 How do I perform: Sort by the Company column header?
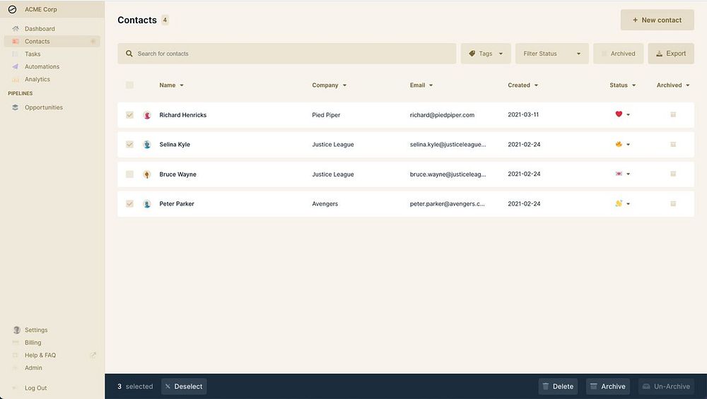click(329, 85)
